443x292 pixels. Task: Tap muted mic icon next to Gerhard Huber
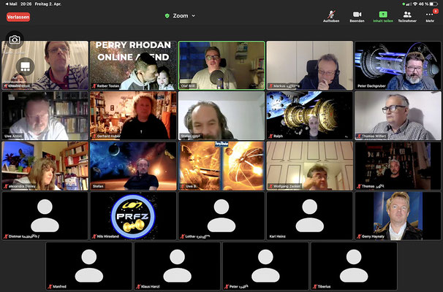[x=94, y=137]
